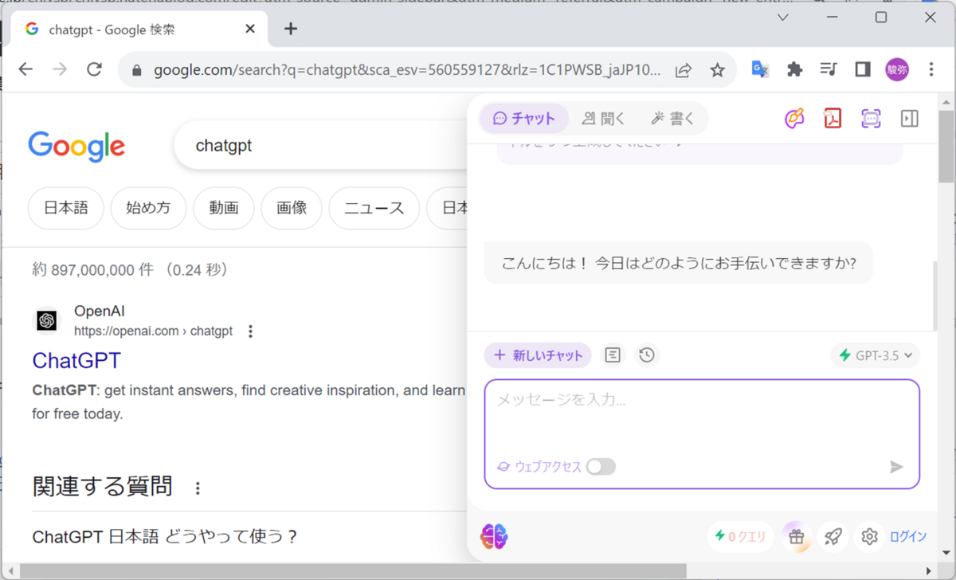This screenshot has width=956, height=580.
Task: Click the Google logo
Action: [x=76, y=147]
